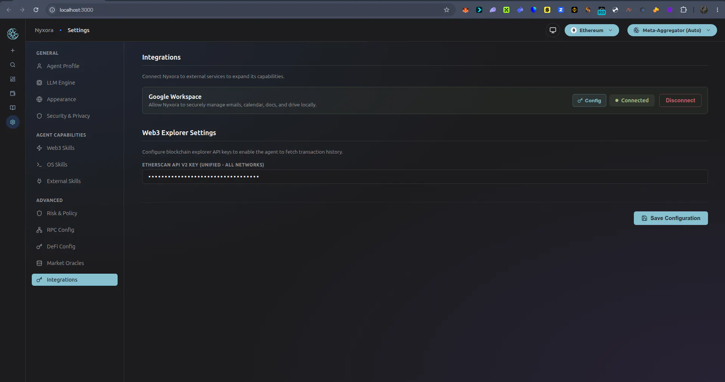The image size is (725, 382).
Task: Click the browser profile avatar
Action: click(704, 10)
